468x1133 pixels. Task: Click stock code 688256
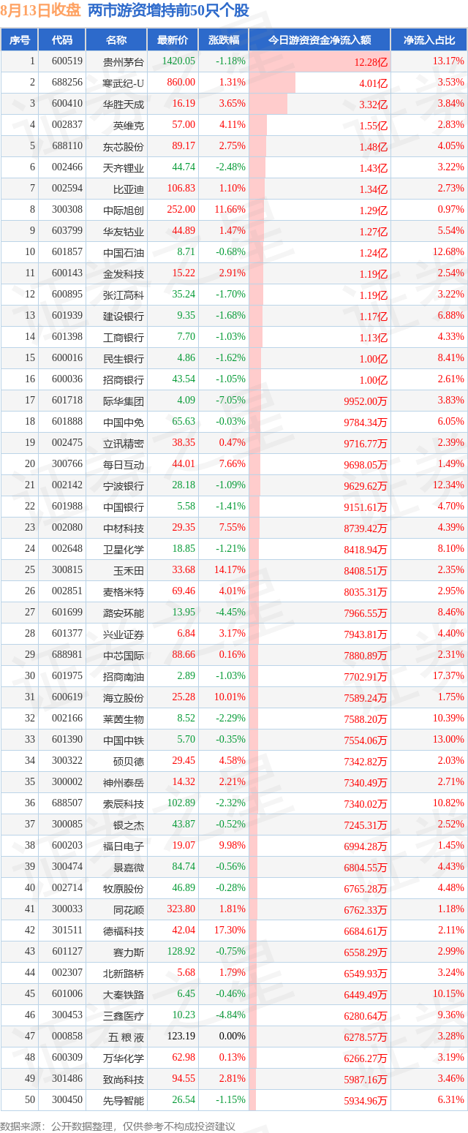coord(67,83)
